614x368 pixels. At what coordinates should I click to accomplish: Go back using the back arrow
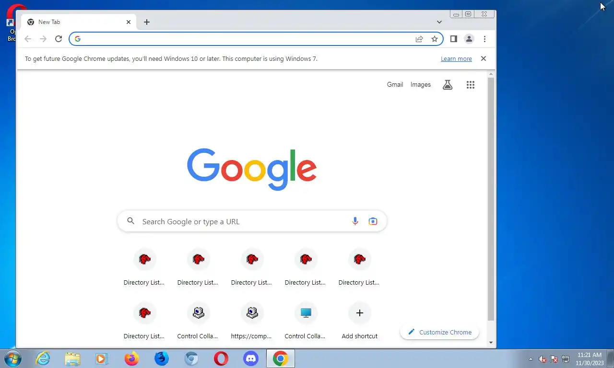(28, 39)
